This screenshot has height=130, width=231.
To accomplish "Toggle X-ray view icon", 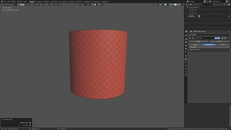I will (x=170, y=5).
